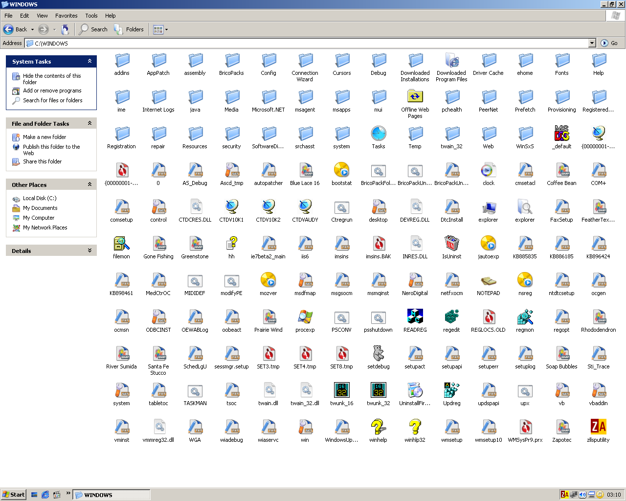Expand the Details panel

tap(89, 250)
